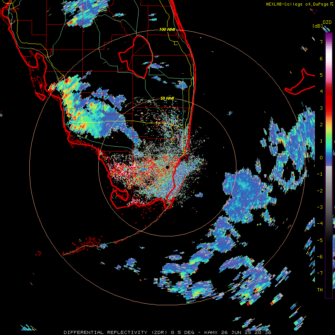Click the TH threshold label on the scale
335x335 pixels.
pyautogui.click(x=320, y=290)
